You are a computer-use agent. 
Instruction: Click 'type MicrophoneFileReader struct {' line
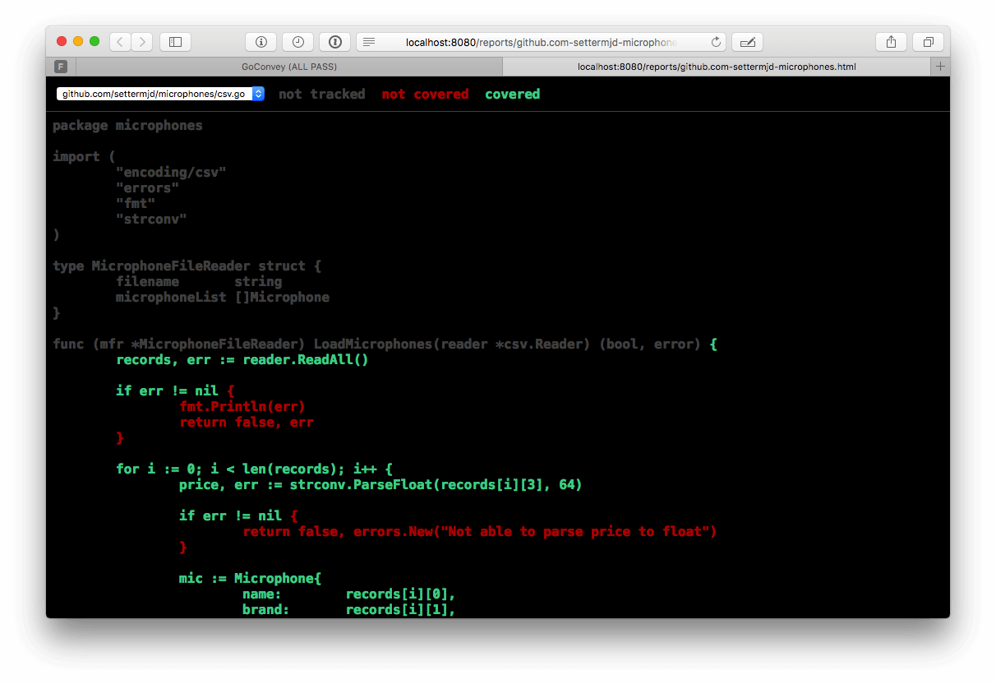click(x=187, y=266)
